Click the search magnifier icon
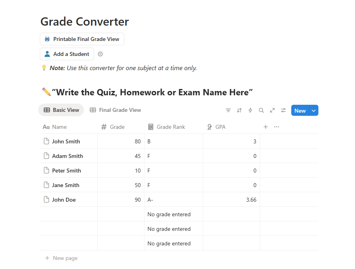355x269 pixels. [x=261, y=110]
